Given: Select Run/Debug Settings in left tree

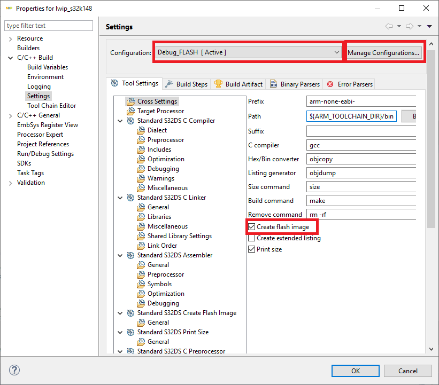Looking at the screenshot, I should [x=45, y=154].
